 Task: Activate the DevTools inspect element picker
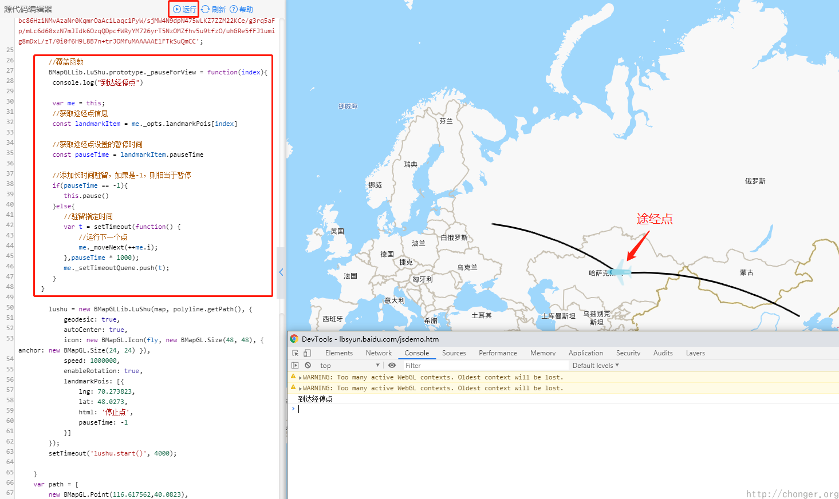point(296,353)
